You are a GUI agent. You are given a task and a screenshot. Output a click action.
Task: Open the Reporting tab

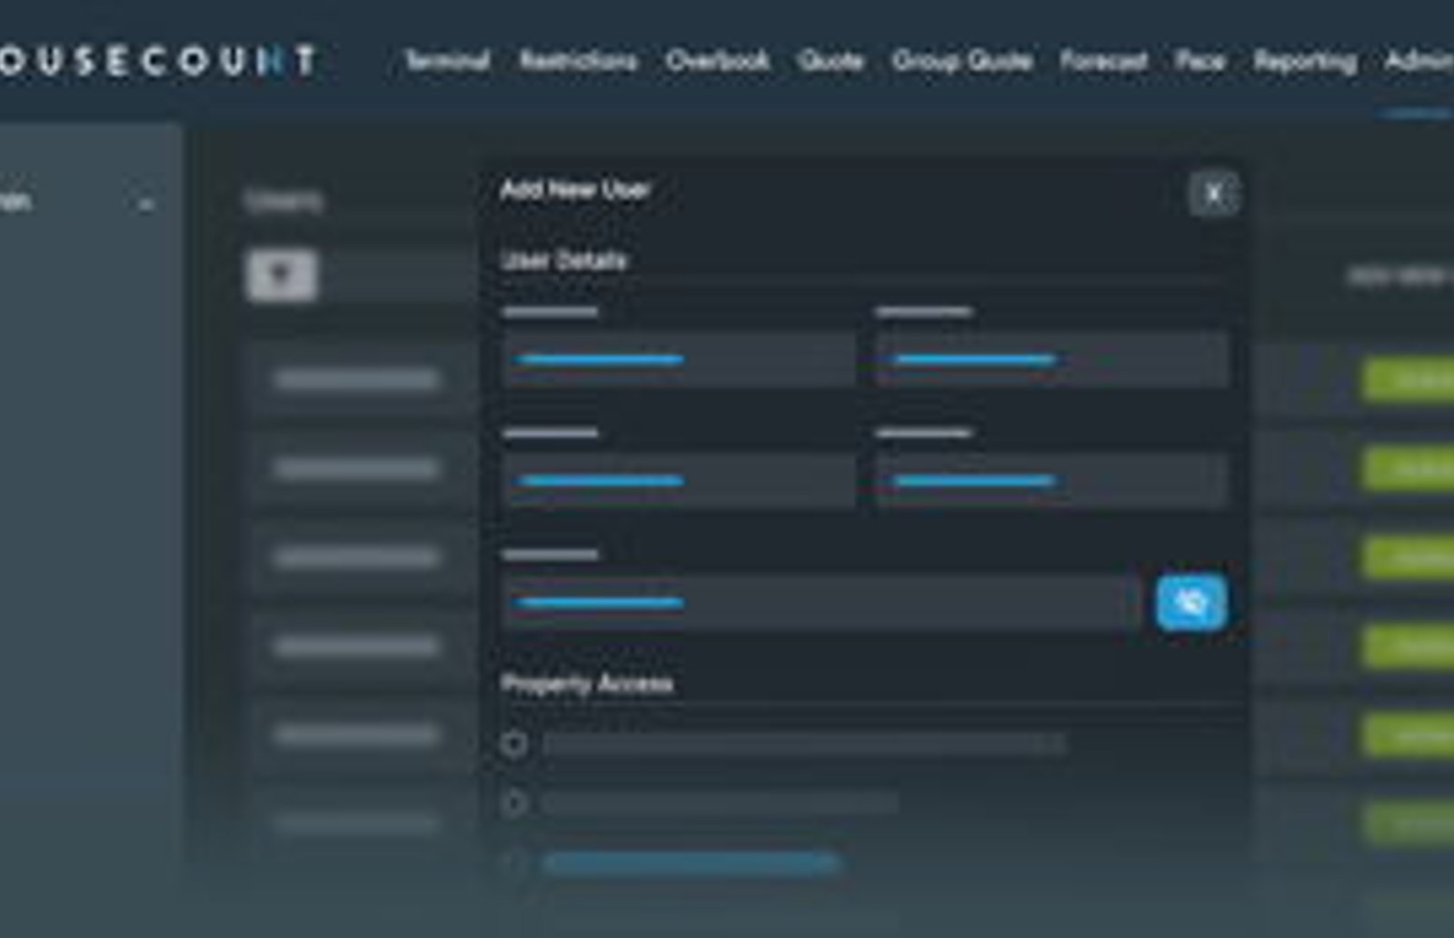point(1305,61)
